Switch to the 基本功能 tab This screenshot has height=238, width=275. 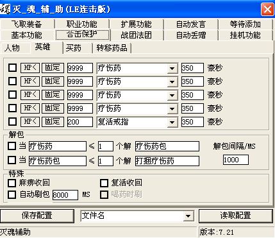point(27,35)
